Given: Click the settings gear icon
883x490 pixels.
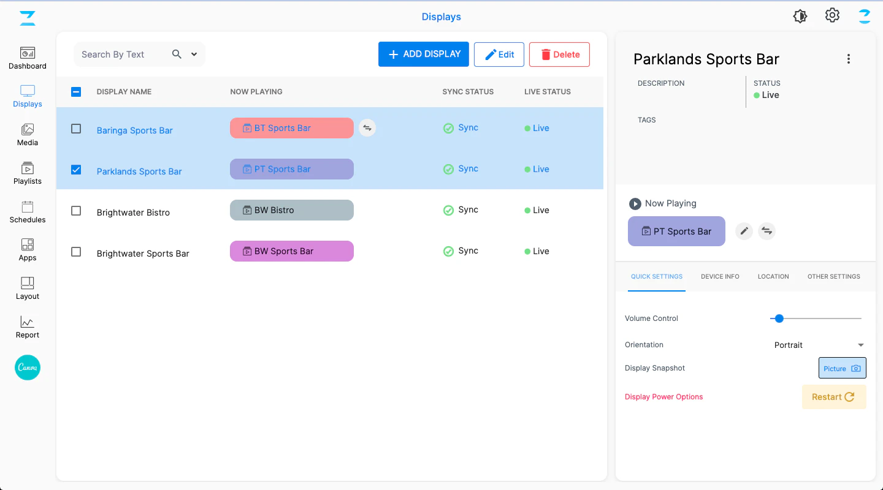Looking at the screenshot, I should point(832,16).
